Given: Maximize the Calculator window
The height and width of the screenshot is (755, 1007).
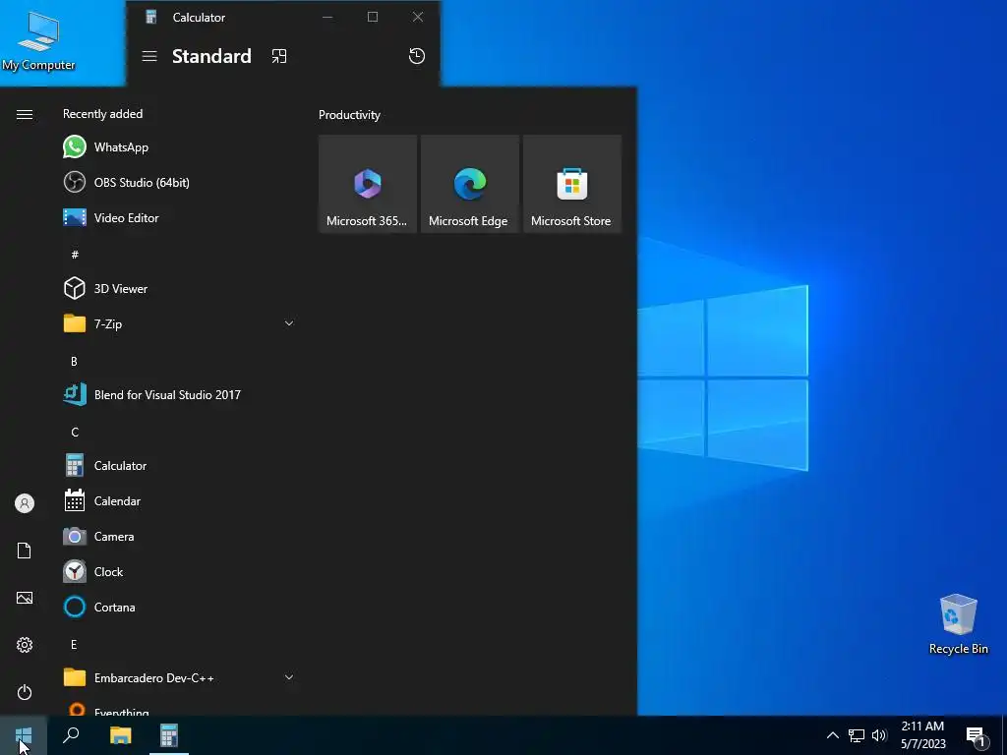Looking at the screenshot, I should [373, 18].
